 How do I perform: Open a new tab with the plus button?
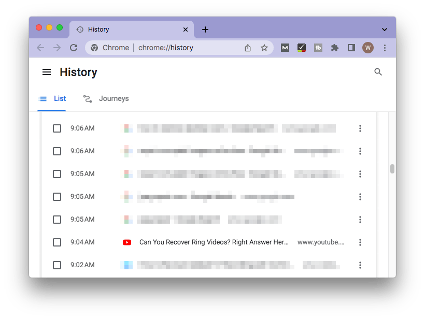pyautogui.click(x=205, y=30)
